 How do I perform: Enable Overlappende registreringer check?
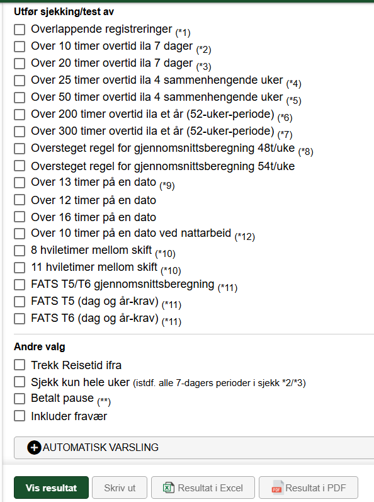[20, 30]
